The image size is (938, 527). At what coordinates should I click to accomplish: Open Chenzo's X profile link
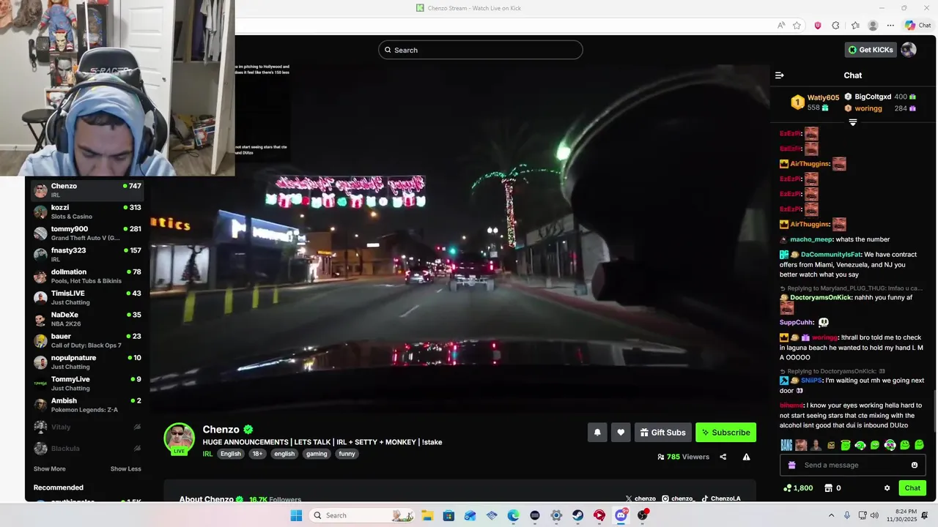pyautogui.click(x=640, y=498)
